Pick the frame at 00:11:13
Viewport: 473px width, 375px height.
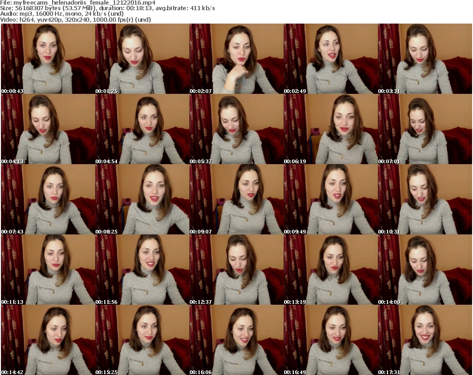(x=48, y=270)
